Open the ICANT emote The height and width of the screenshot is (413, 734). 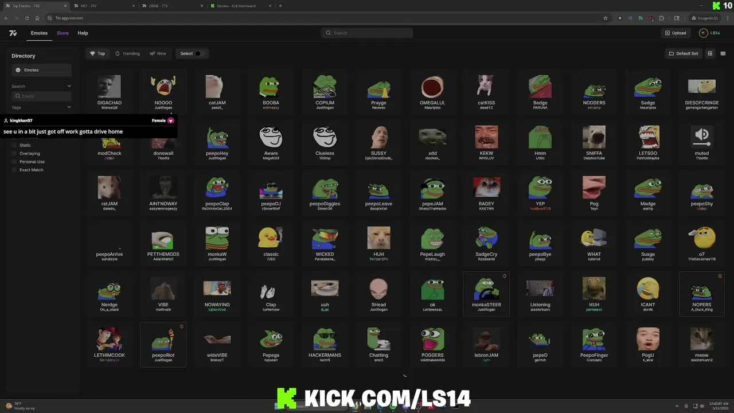click(x=648, y=294)
